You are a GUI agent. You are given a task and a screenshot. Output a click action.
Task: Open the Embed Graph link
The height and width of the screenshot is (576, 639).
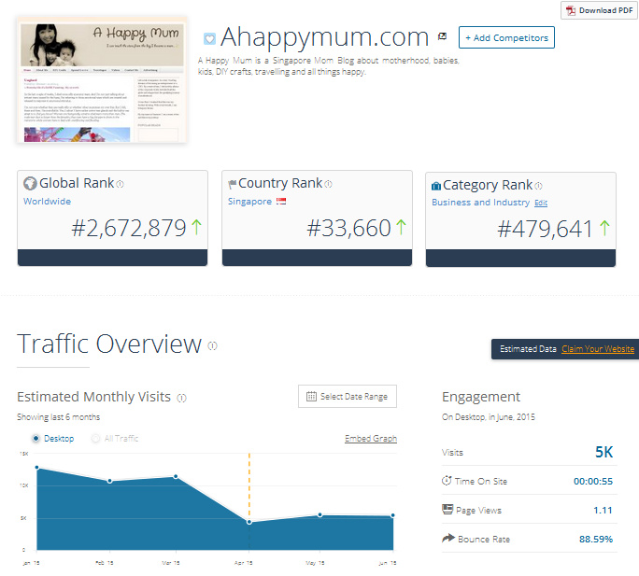(x=371, y=439)
